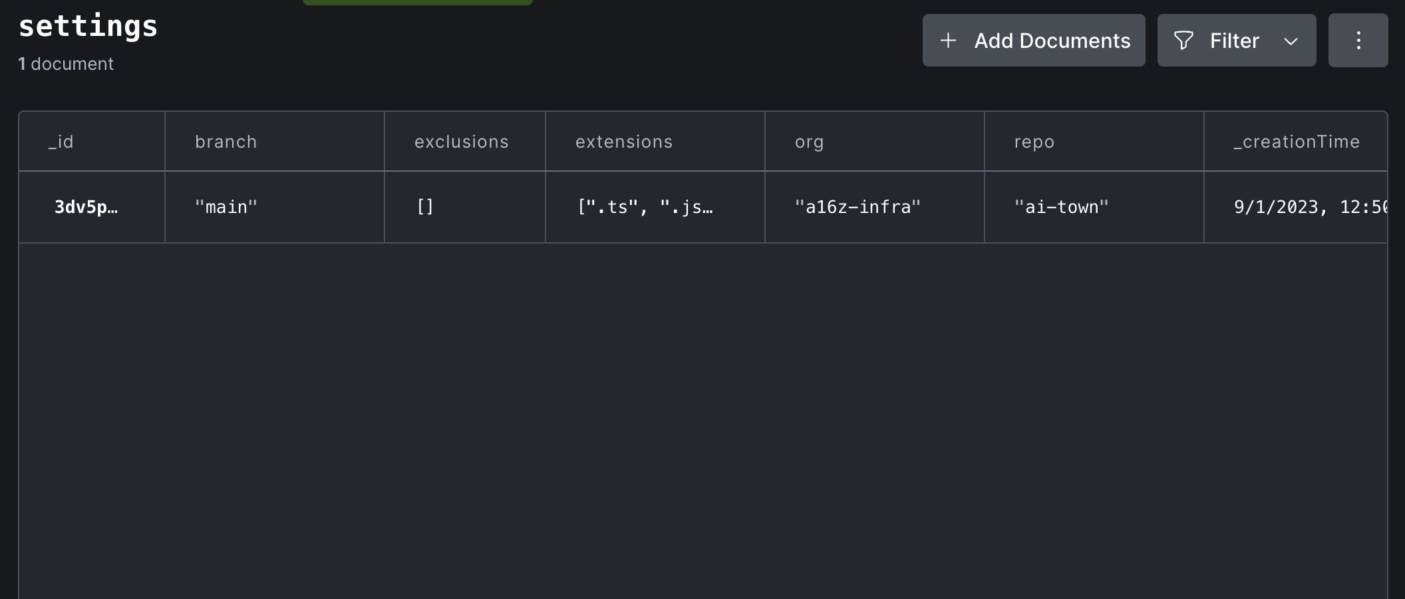This screenshot has height=599, width=1405.
Task: Select the repo column header
Action: point(1034,142)
